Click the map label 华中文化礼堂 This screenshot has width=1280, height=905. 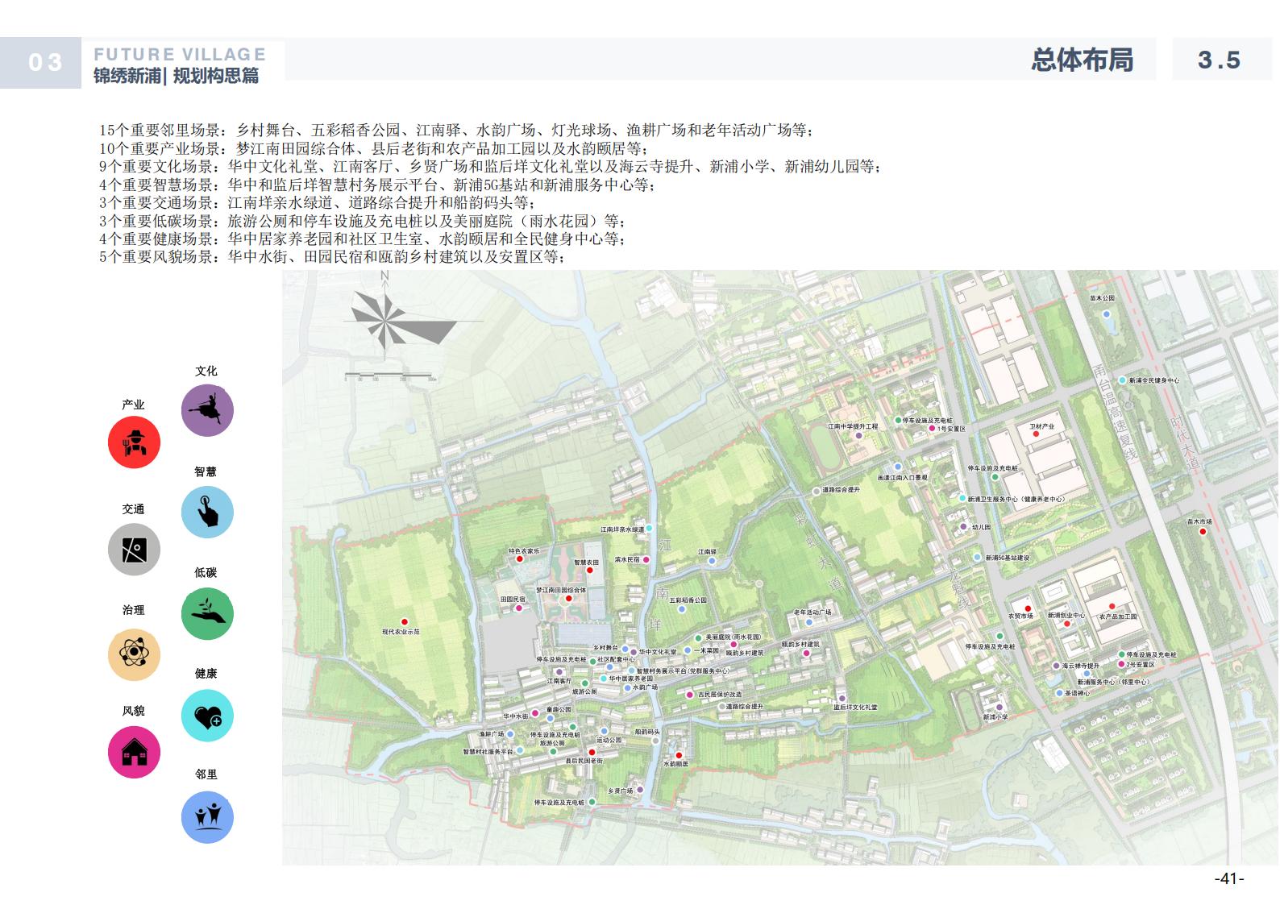point(658,652)
